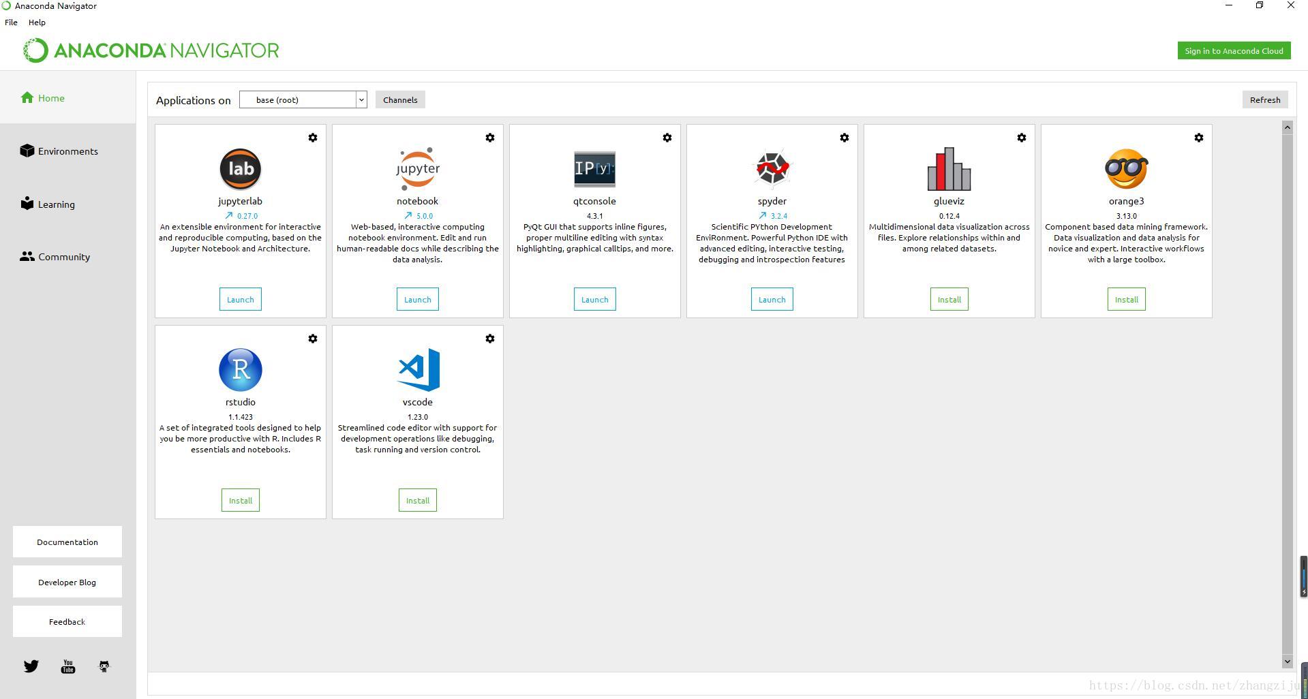The height and width of the screenshot is (699, 1308).
Task: Click the spyder web logo
Action: point(772,168)
